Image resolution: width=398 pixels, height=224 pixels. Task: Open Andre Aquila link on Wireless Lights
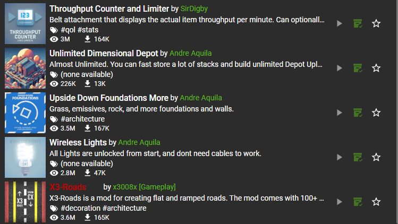139,143
